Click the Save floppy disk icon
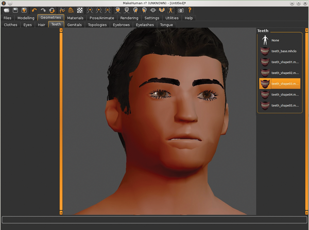 (15, 10)
